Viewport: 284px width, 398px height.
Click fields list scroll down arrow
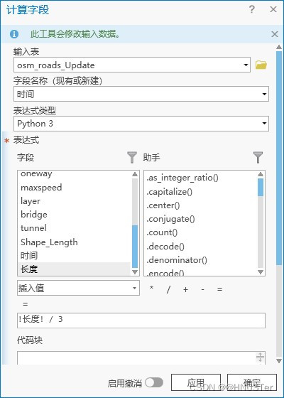(135, 272)
